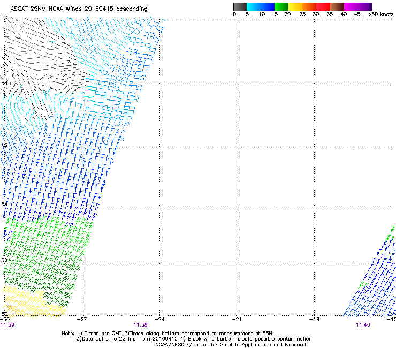396x348 pixels.
Task: Click the longitude label '-27'
Action: tap(82, 320)
